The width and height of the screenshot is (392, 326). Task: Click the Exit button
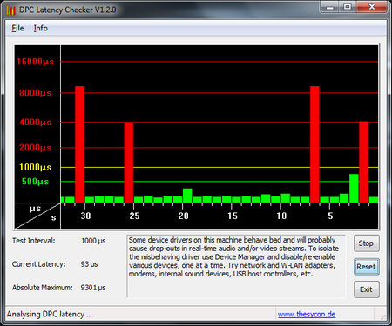(x=366, y=289)
